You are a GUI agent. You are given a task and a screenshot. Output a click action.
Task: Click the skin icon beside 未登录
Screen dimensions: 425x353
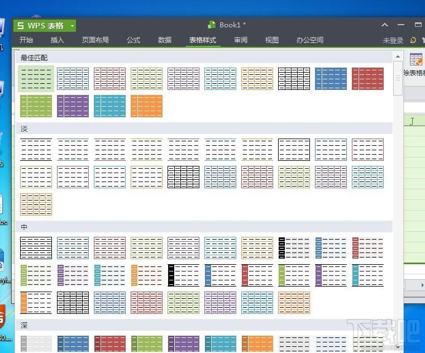click(413, 40)
